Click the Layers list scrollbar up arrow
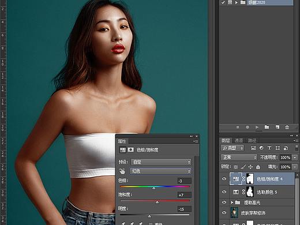The image size is (300, 225). 297,175
